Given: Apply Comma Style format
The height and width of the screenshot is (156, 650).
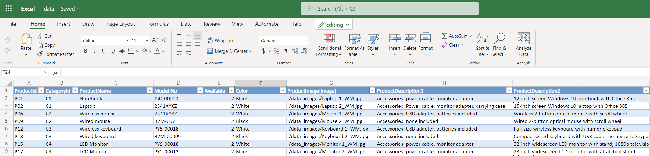Looking at the screenshot, I should click(x=286, y=51).
